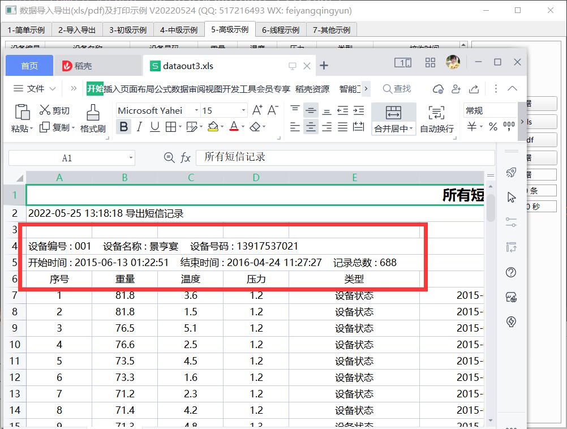Toggle Underline formatting
This screenshot has width=567, height=429.
pyautogui.click(x=155, y=127)
